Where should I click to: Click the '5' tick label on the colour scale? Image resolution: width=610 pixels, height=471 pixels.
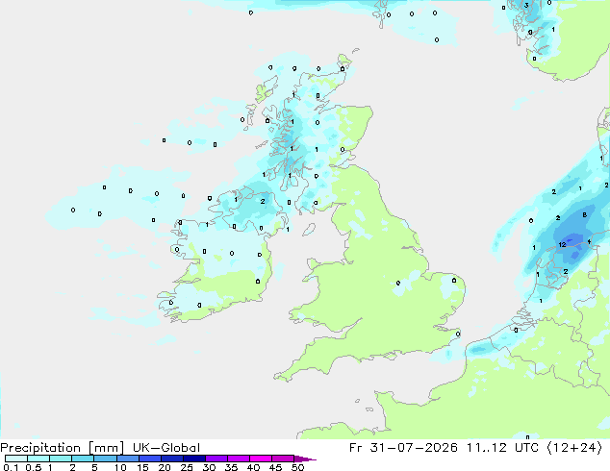94,467
